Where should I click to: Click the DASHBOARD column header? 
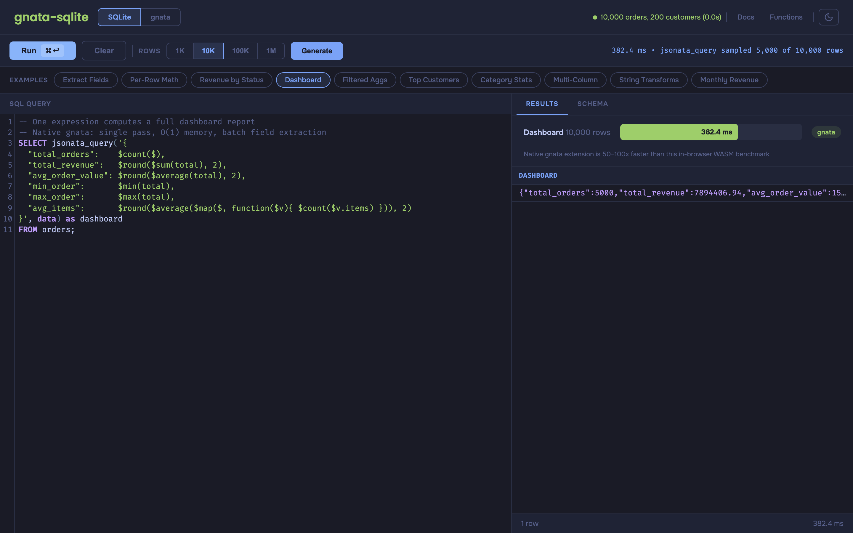[538, 175]
